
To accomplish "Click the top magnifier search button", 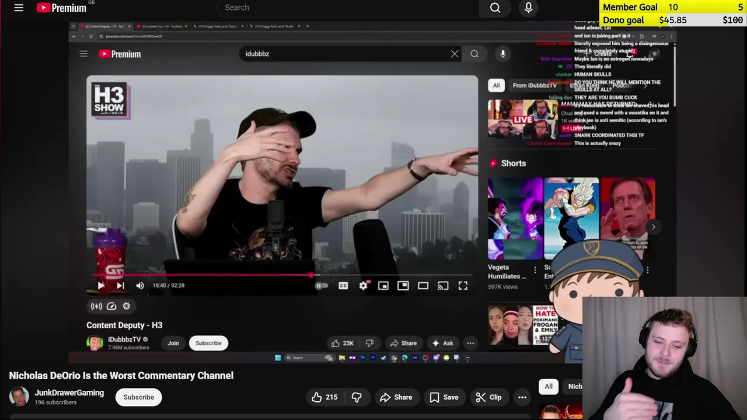I will point(495,8).
